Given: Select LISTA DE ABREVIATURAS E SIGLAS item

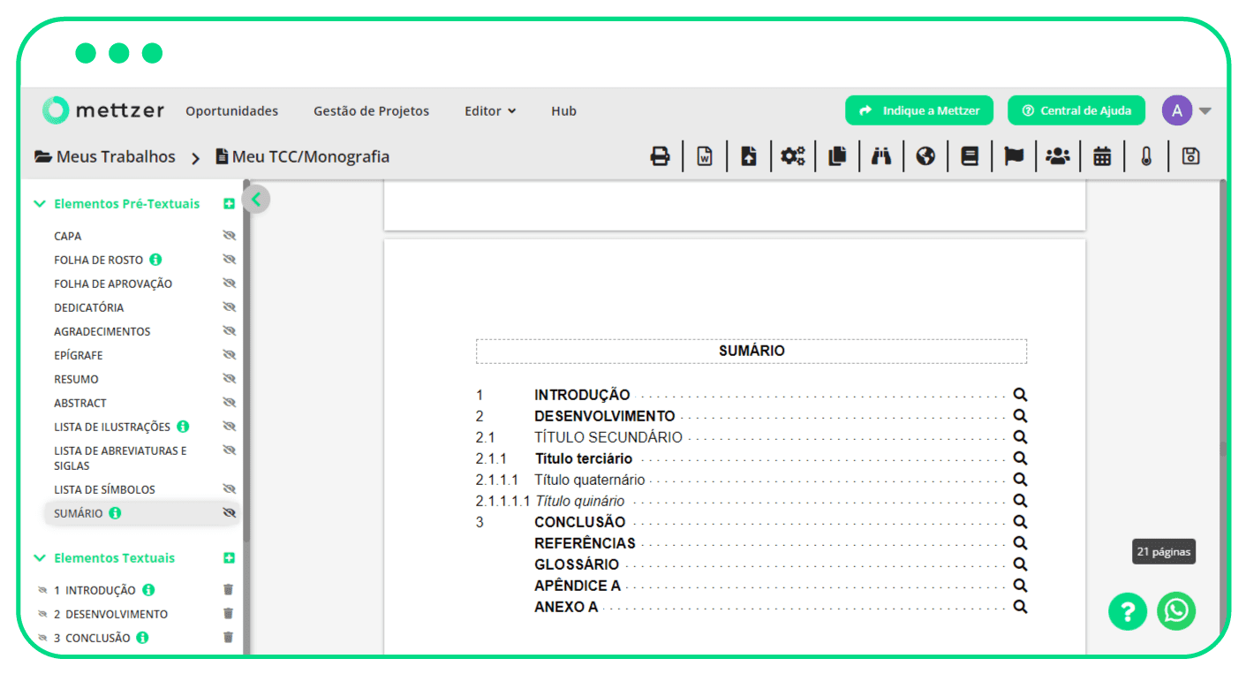Looking at the screenshot, I should [x=120, y=458].
